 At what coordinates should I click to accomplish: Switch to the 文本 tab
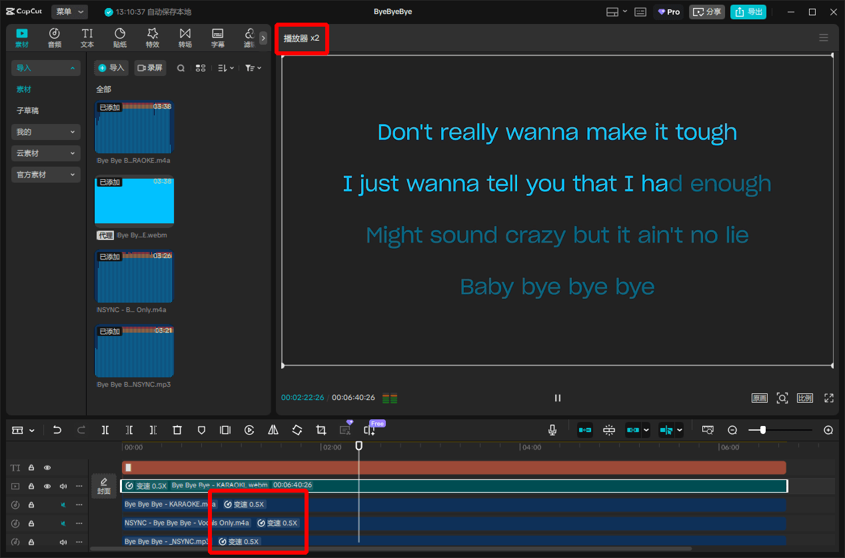tap(87, 38)
